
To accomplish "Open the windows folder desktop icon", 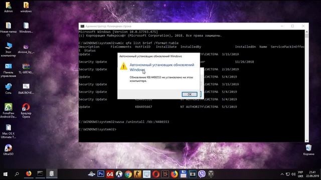I will pos(26,7).
